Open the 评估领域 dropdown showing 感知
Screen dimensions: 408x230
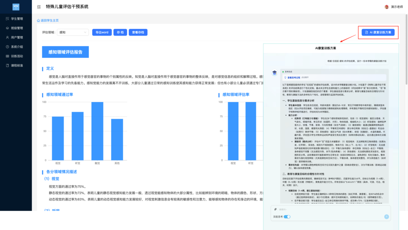pos(73,32)
